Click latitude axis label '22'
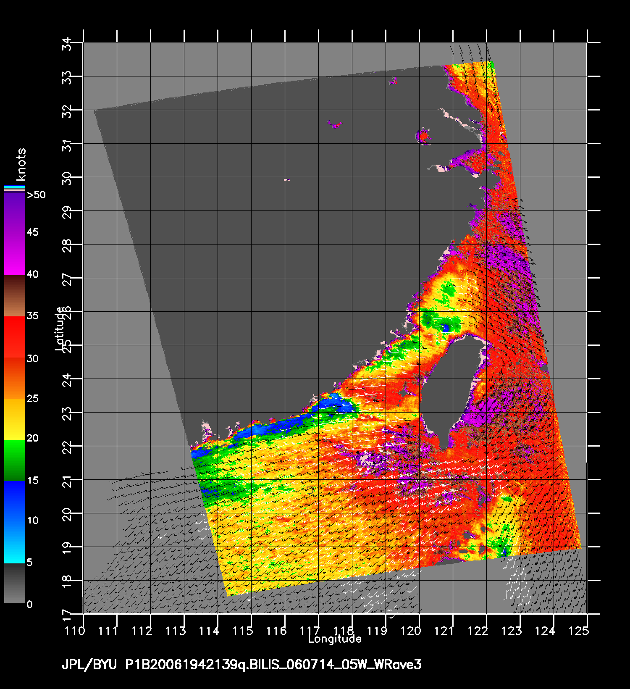Screen dimensions: 630x689 pos(67,447)
